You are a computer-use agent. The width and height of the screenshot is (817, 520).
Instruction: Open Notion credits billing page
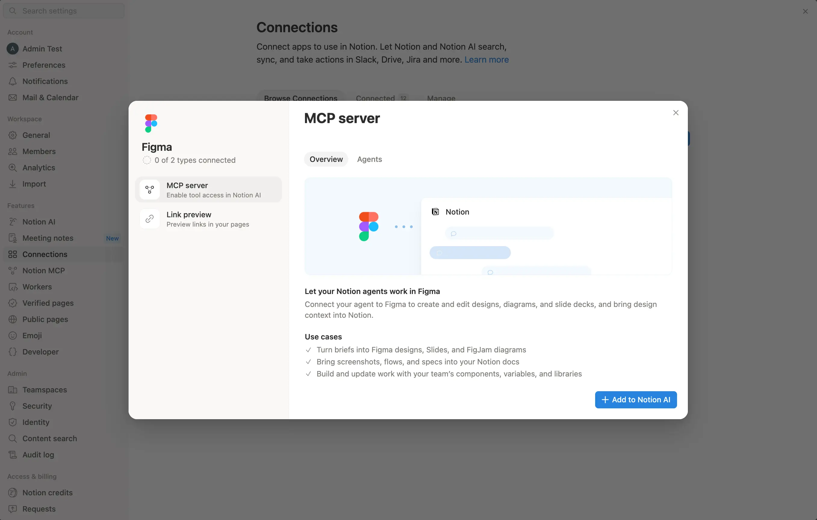63,493
